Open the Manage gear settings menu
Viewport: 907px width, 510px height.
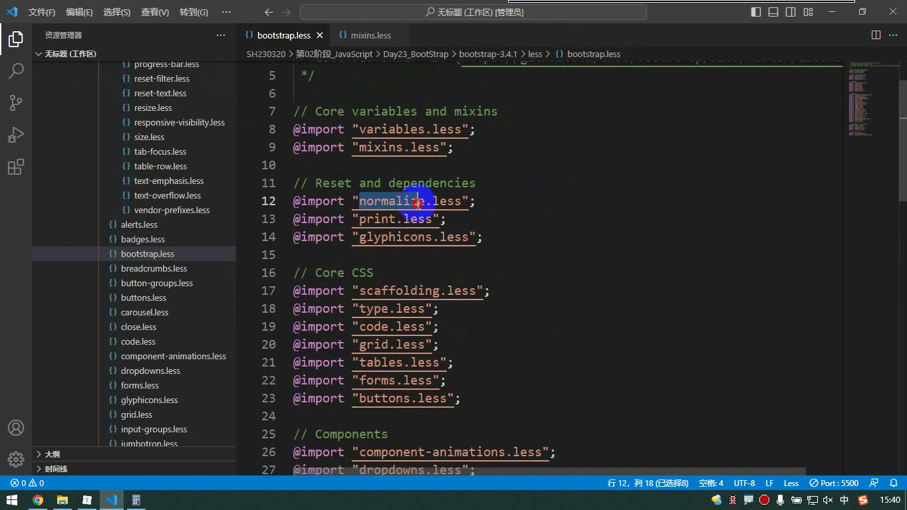pyautogui.click(x=16, y=460)
